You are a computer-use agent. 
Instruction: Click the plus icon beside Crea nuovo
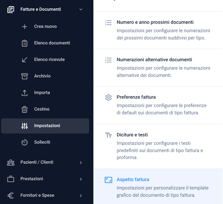[25, 26]
